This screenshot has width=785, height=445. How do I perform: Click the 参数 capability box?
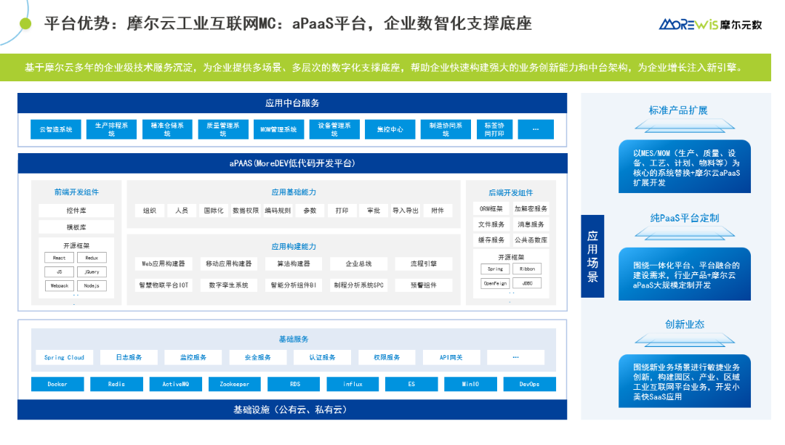[310, 211]
